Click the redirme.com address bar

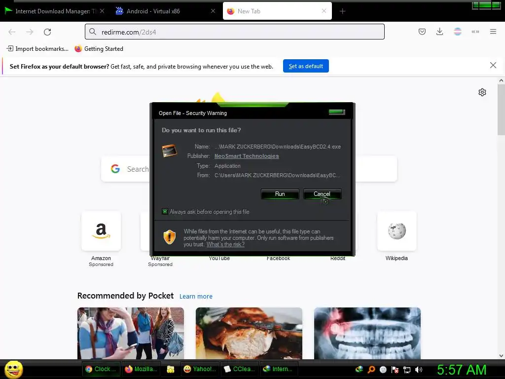pos(234,32)
